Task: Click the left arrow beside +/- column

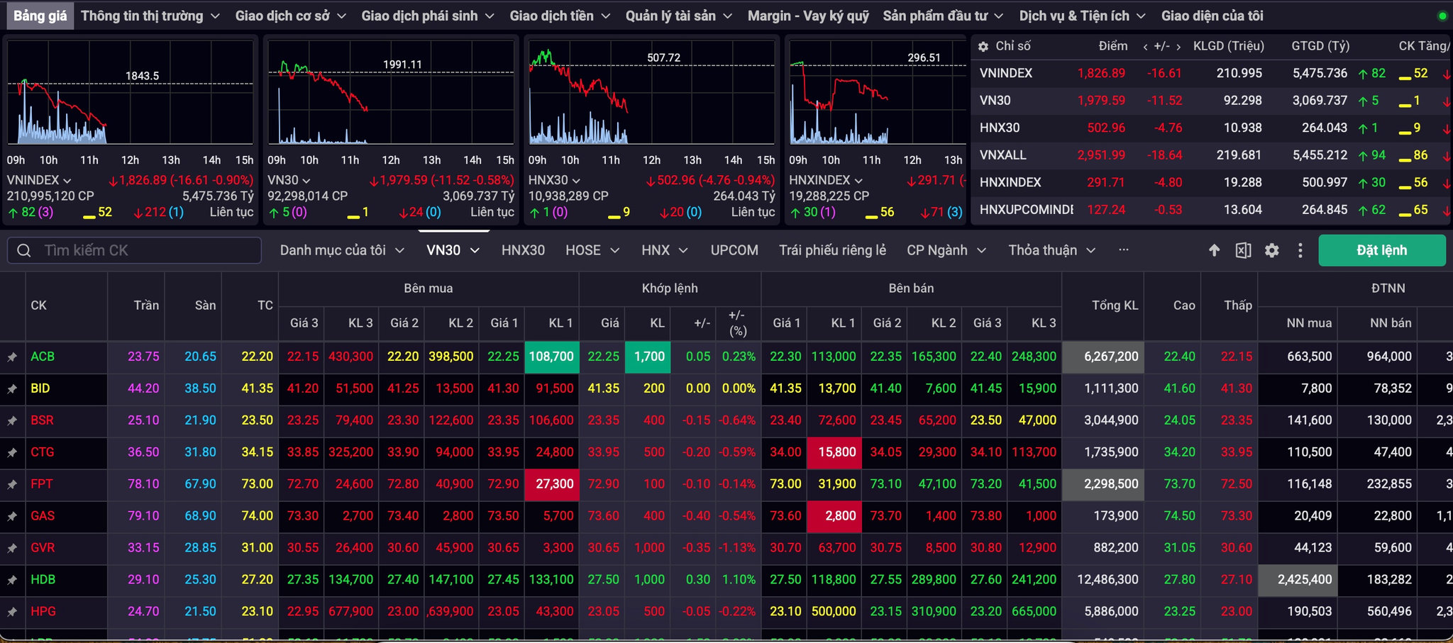Action: pos(1145,47)
